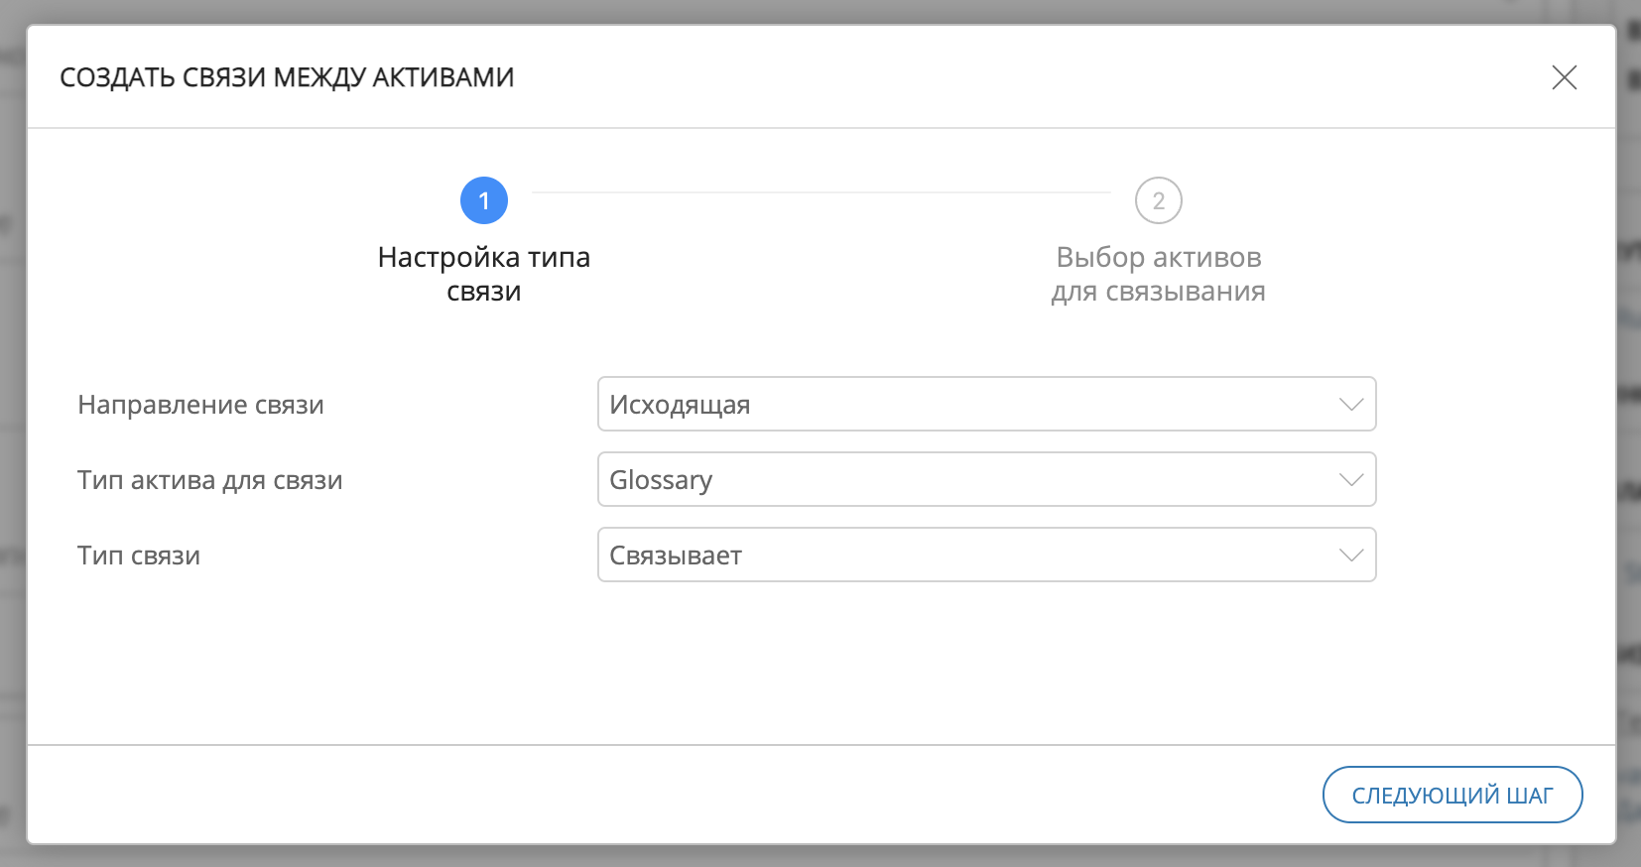Click the Связывает value text

point(676,556)
